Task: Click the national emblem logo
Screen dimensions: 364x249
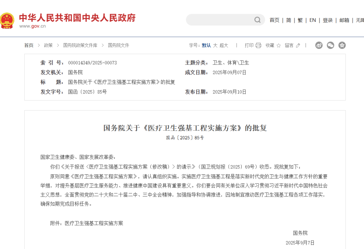Action: pyautogui.click(x=7, y=20)
